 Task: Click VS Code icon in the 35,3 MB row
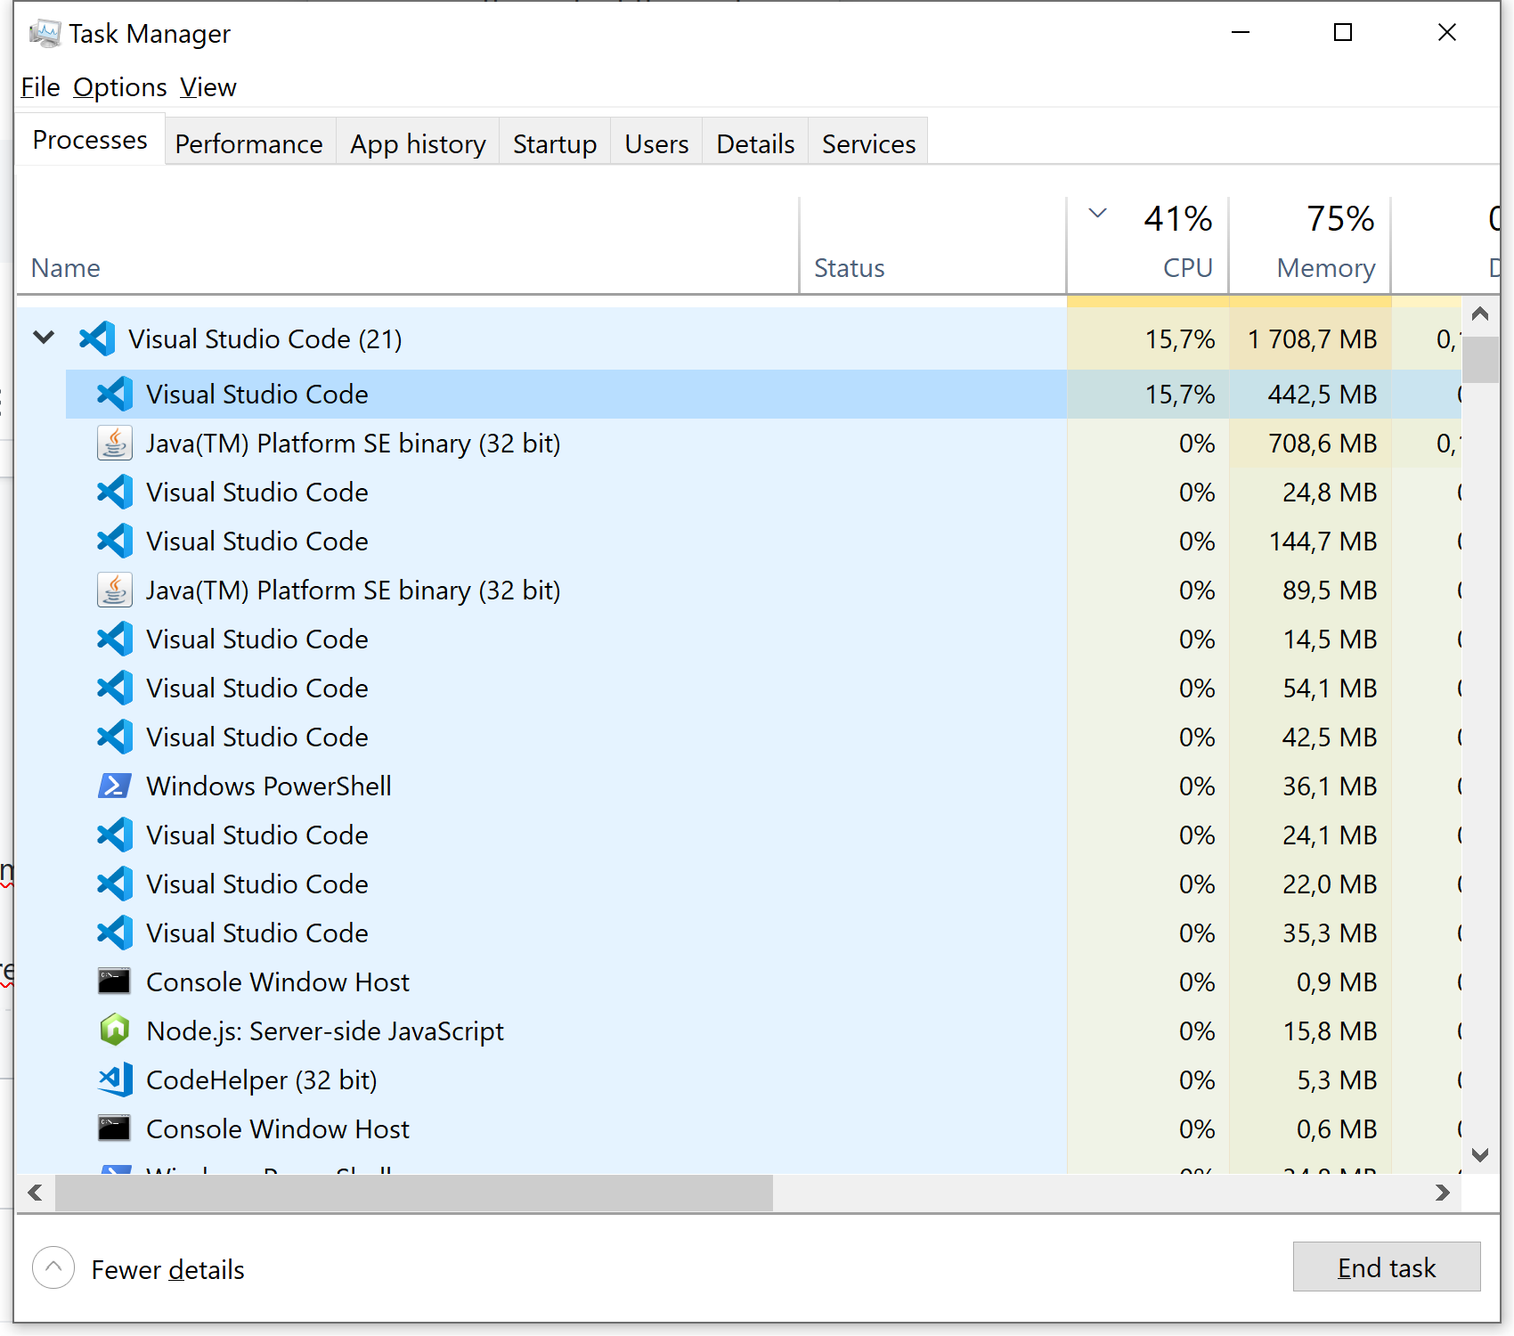pos(115,933)
